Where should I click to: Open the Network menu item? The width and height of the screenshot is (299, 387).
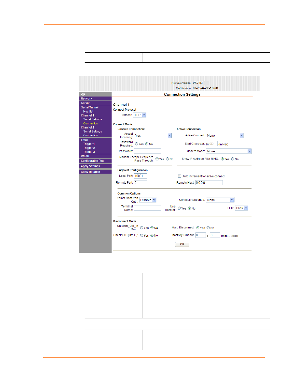87,99
